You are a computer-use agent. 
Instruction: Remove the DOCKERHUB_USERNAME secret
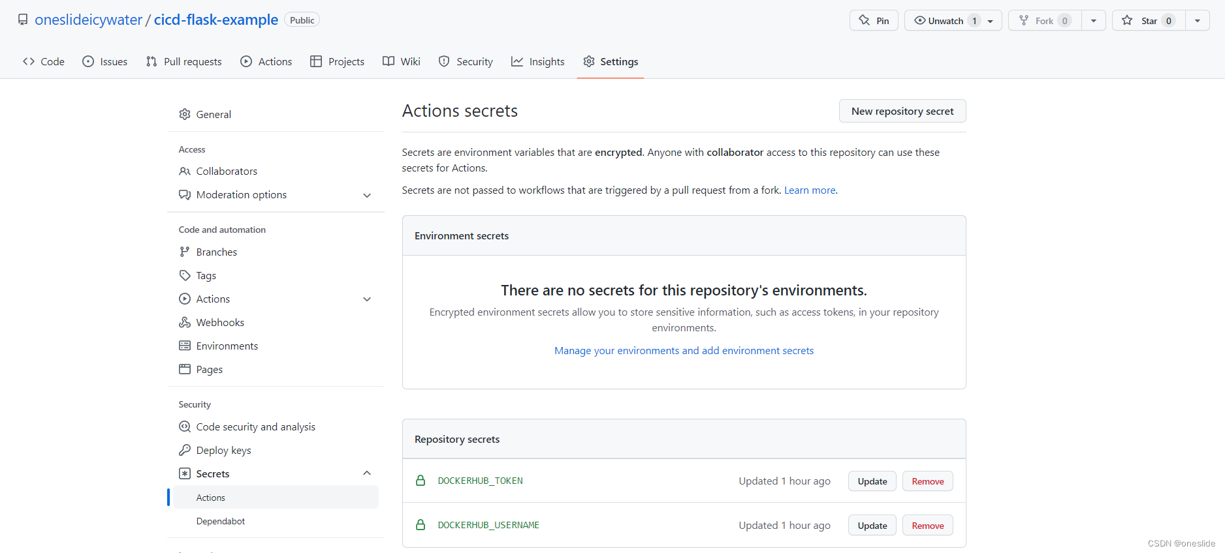pos(927,526)
